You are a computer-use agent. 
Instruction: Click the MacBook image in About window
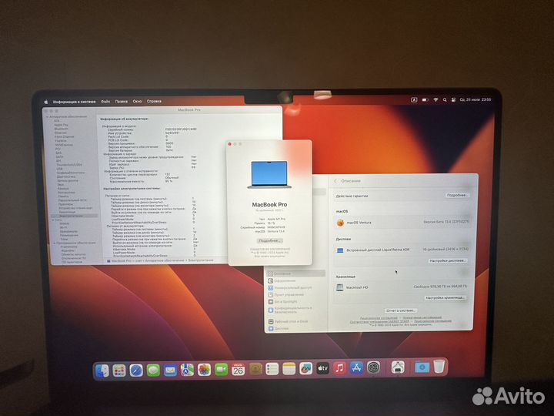point(269,174)
